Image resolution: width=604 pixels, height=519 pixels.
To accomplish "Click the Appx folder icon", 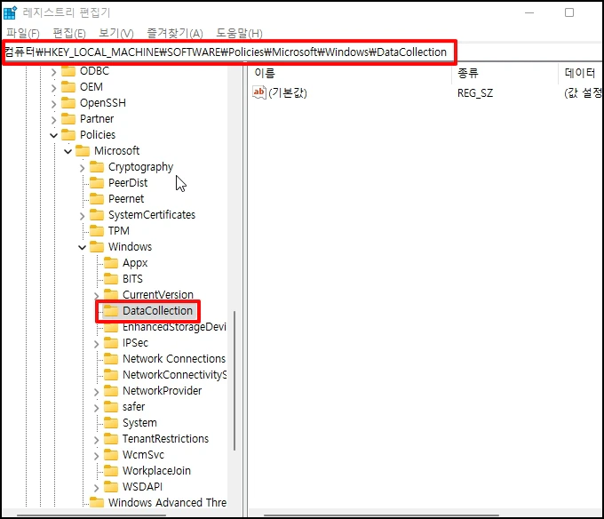I will tap(111, 263).
